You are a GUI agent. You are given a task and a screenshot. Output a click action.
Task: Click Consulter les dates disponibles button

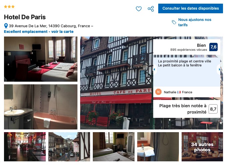point(190,8)
